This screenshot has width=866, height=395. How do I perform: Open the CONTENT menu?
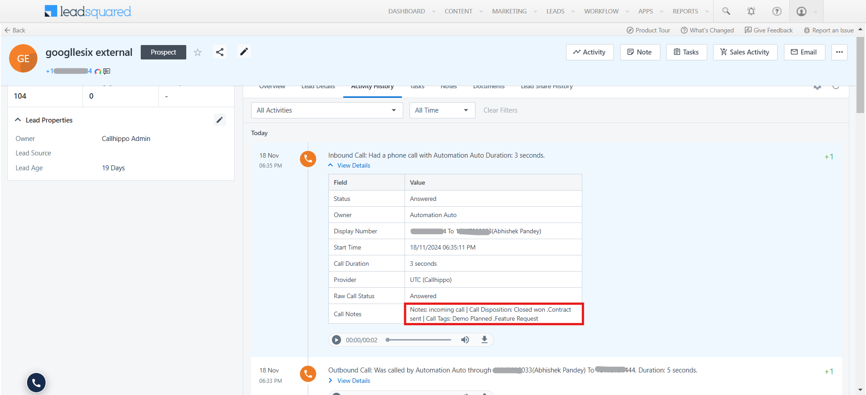pyautogui.click(x=459, y=11)
